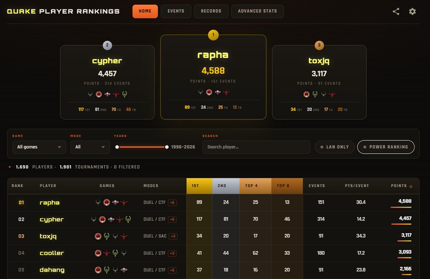The image size is (430, 279).
Task: Open settings via the gear icon
Action: click(x=412, y=11)
